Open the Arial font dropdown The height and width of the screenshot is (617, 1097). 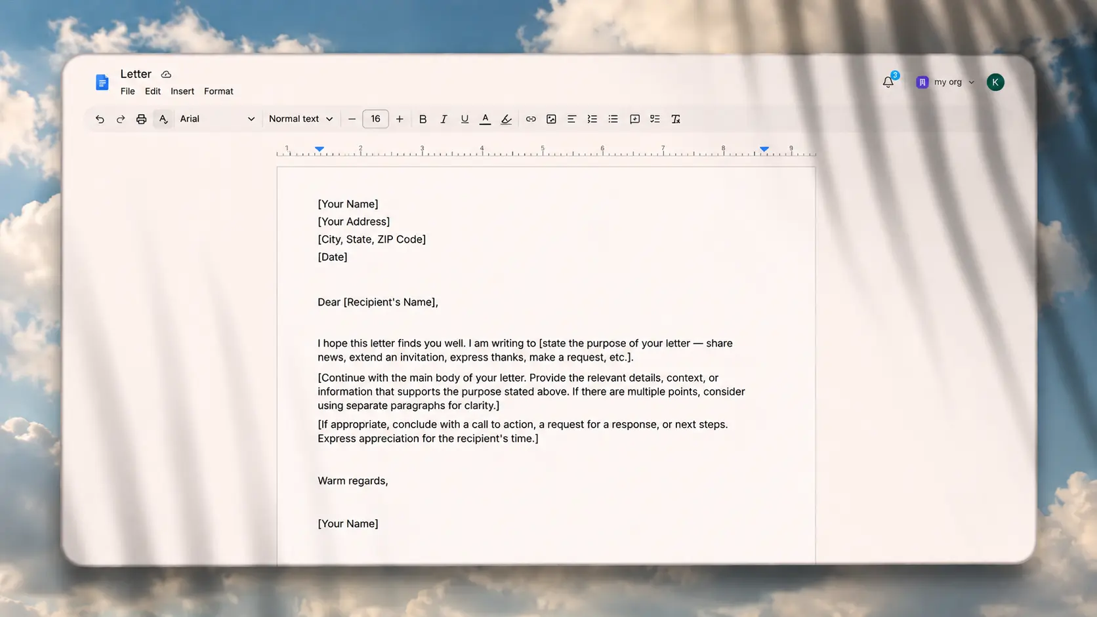tap(217, 119)
